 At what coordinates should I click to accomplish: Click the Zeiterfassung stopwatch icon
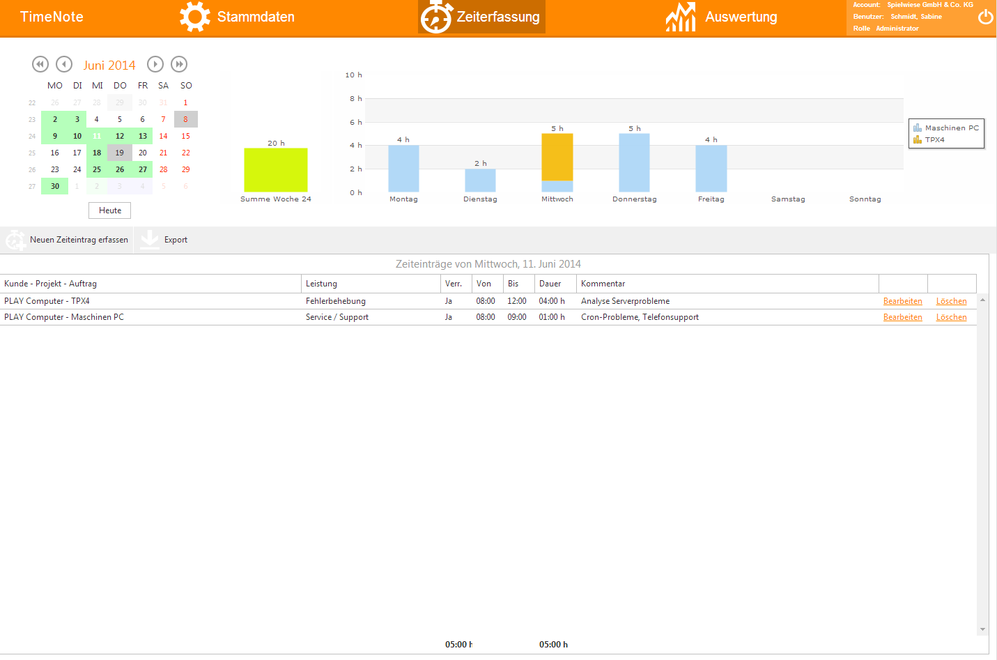(436, 17)
